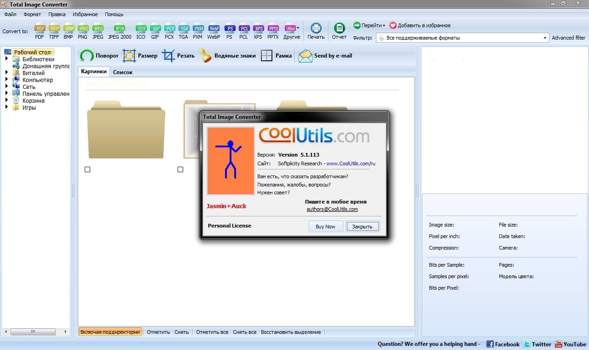Choose BMP as output format
Image resolution: width=589 pixels, height=350 pixels.
68,31
